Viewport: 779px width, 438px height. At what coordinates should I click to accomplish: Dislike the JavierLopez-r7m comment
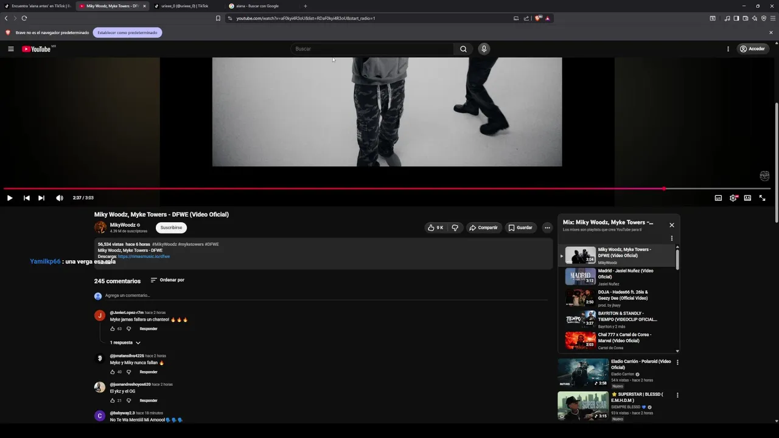pyautogui.click(x=128, y=328)
